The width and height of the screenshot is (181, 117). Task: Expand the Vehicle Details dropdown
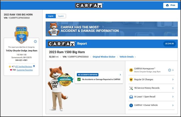(128, 57)
